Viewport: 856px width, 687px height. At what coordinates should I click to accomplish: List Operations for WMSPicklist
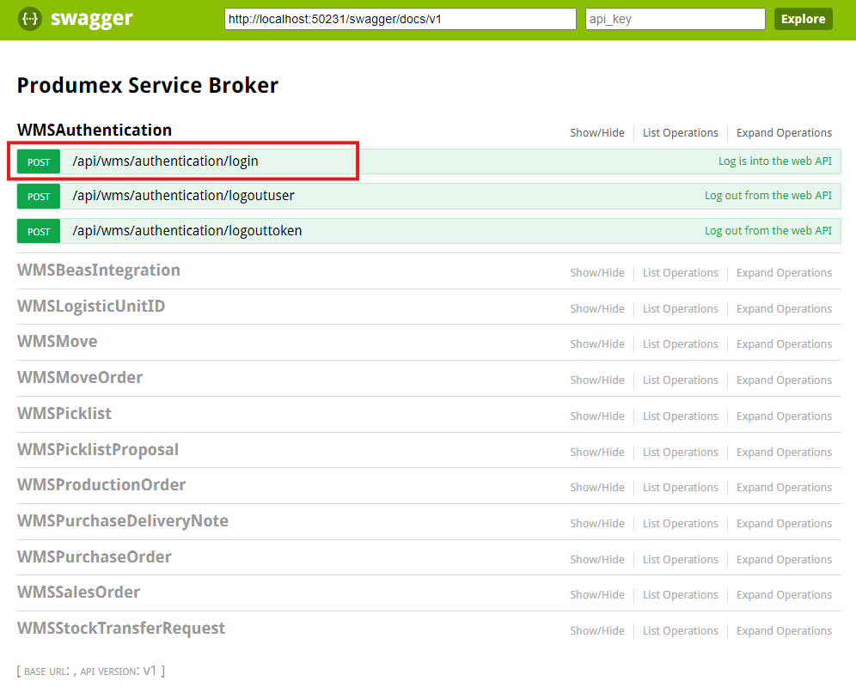click(680, 416)
